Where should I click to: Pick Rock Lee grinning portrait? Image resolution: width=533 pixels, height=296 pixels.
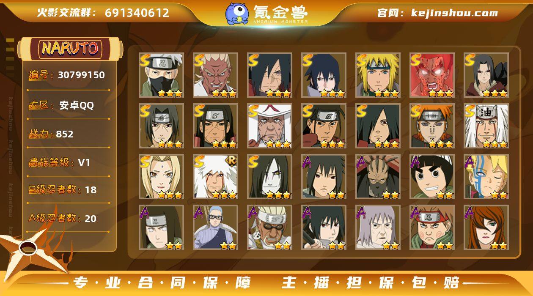(x=432, y=176)
